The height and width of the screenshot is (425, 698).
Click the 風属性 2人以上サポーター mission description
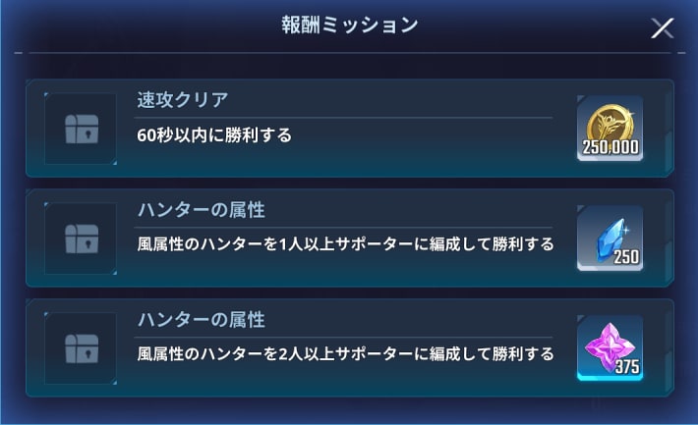point(345,353)
